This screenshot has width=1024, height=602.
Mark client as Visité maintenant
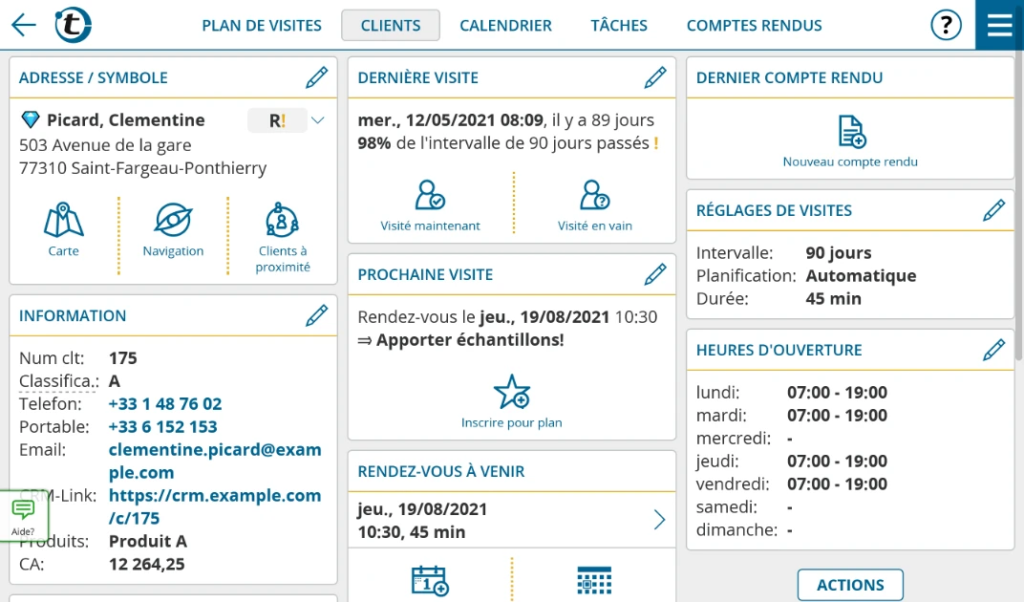pos(430,205)
